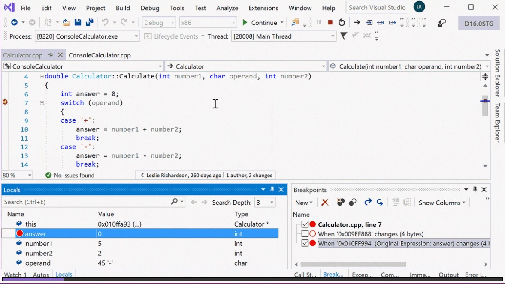Viewport: 505px width, 284px height.
Task: Click the thread filter funnel icon
Action: (x=344, y=36)
